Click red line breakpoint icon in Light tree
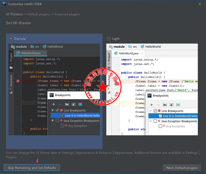The image size is (206, 174). click(x=159, y=111)
